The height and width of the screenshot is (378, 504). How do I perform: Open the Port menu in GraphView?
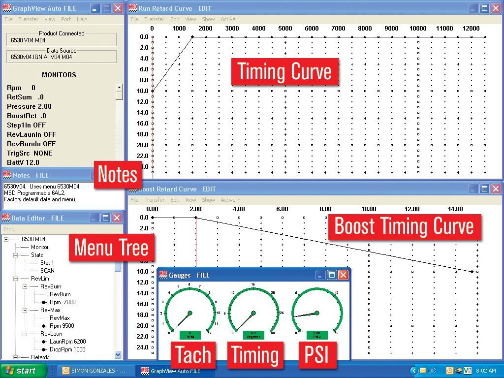click(x=66, y=20)
